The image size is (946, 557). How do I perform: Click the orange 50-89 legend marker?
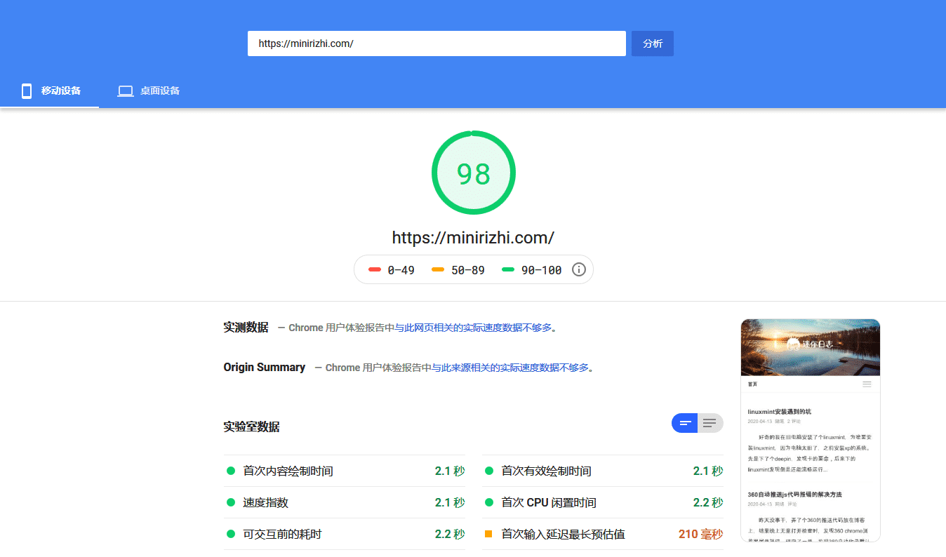tap(438, 269)
